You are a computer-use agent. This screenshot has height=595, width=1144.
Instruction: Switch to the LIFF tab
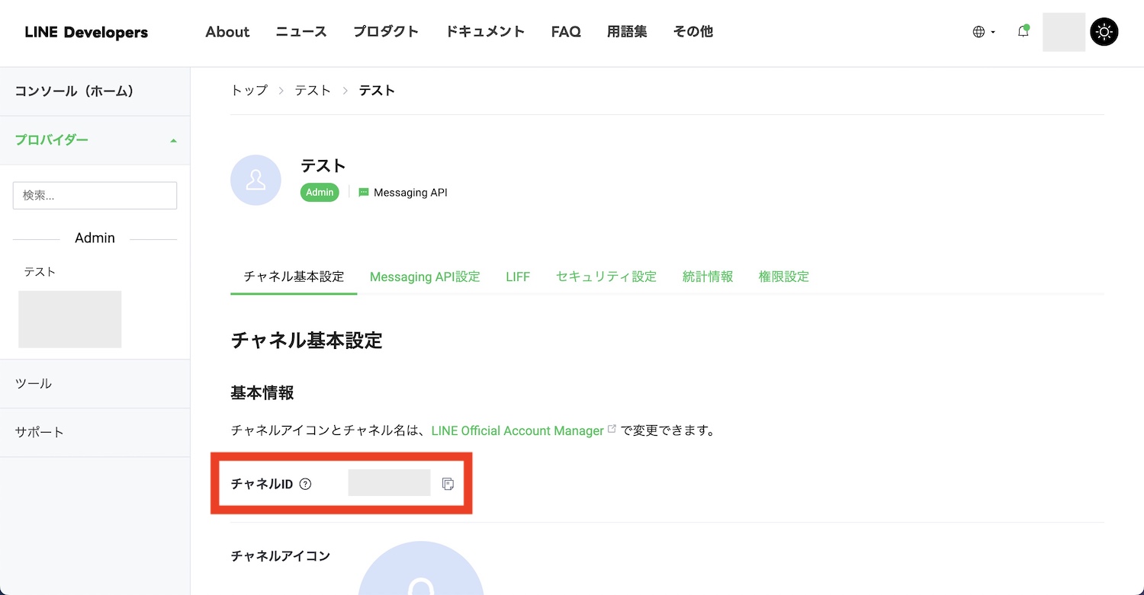(518, 277)
